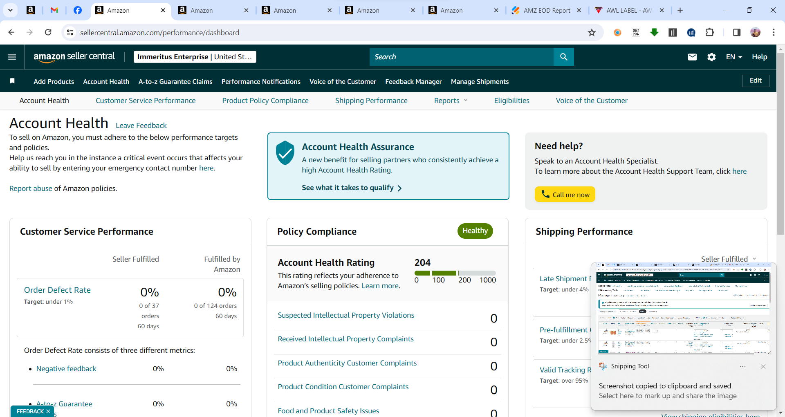Open the Snipping Tool screenshot thumbnail
785x417 pixels.
pos(684,309)
